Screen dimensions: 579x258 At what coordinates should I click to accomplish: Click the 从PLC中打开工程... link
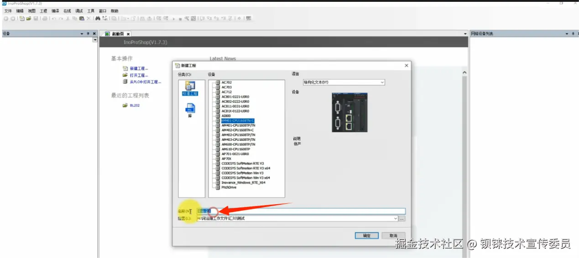pyautogui.click(x=145, y=82)
